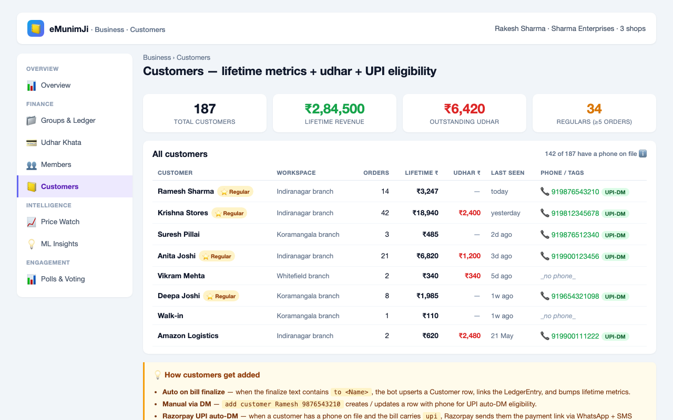Screen dimensions: 673x420
Task: Open the Members section
Action: 75,164
